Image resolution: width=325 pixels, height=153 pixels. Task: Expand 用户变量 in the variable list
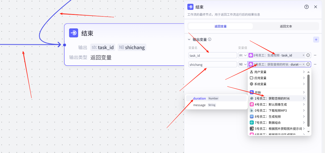point(277,72)
